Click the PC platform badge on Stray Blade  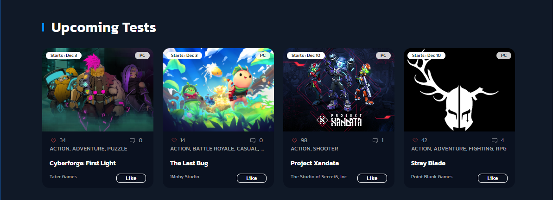504,55
